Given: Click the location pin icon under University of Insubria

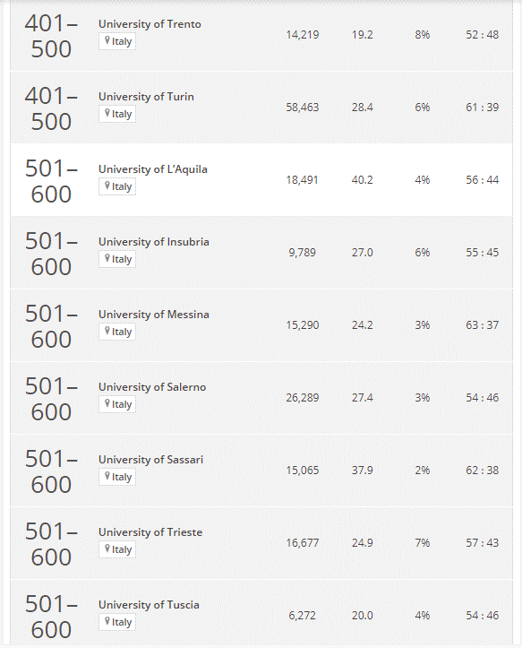Looking at the screenshot, I should [107, 259].
